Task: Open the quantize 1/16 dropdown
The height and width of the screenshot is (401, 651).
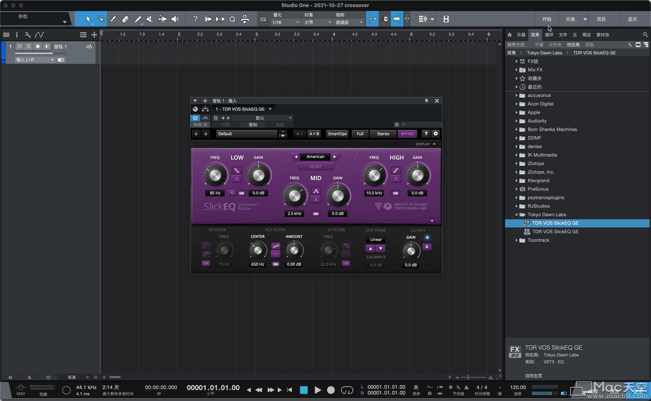Action: (x=286, y=22)
